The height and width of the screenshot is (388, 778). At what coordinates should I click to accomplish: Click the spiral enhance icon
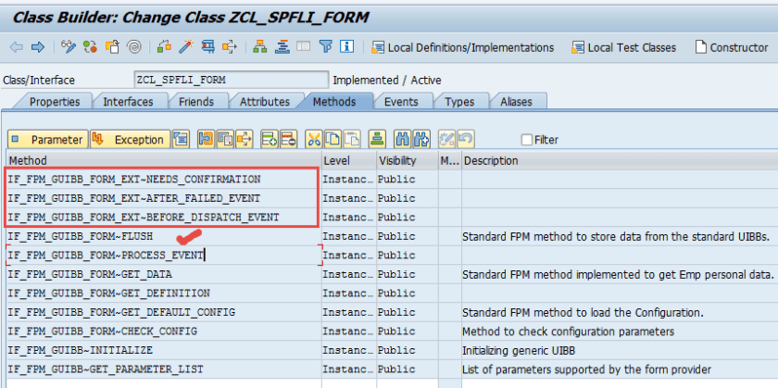133,47
